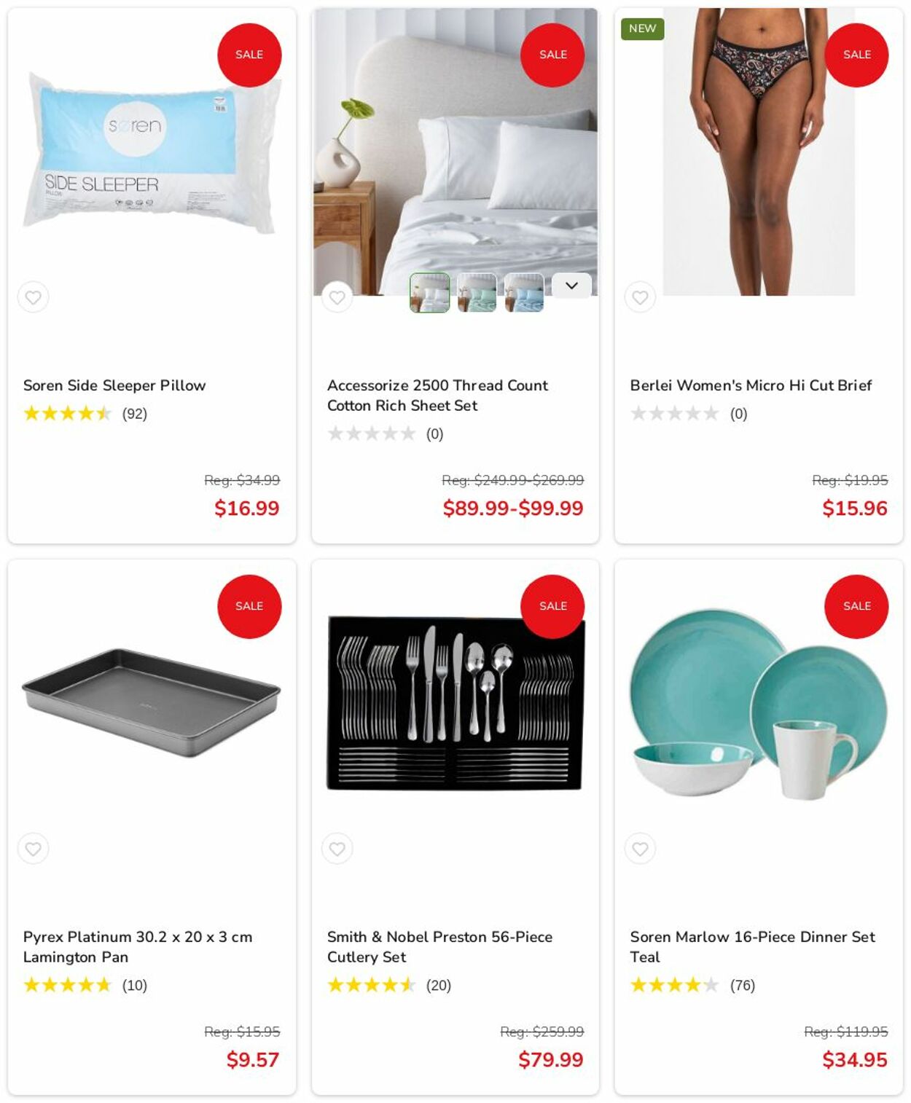Viewport: 911px width, 1103px height.
Task: Open Soren Side Sleeper Pillow product link
Action: [114, 385]
